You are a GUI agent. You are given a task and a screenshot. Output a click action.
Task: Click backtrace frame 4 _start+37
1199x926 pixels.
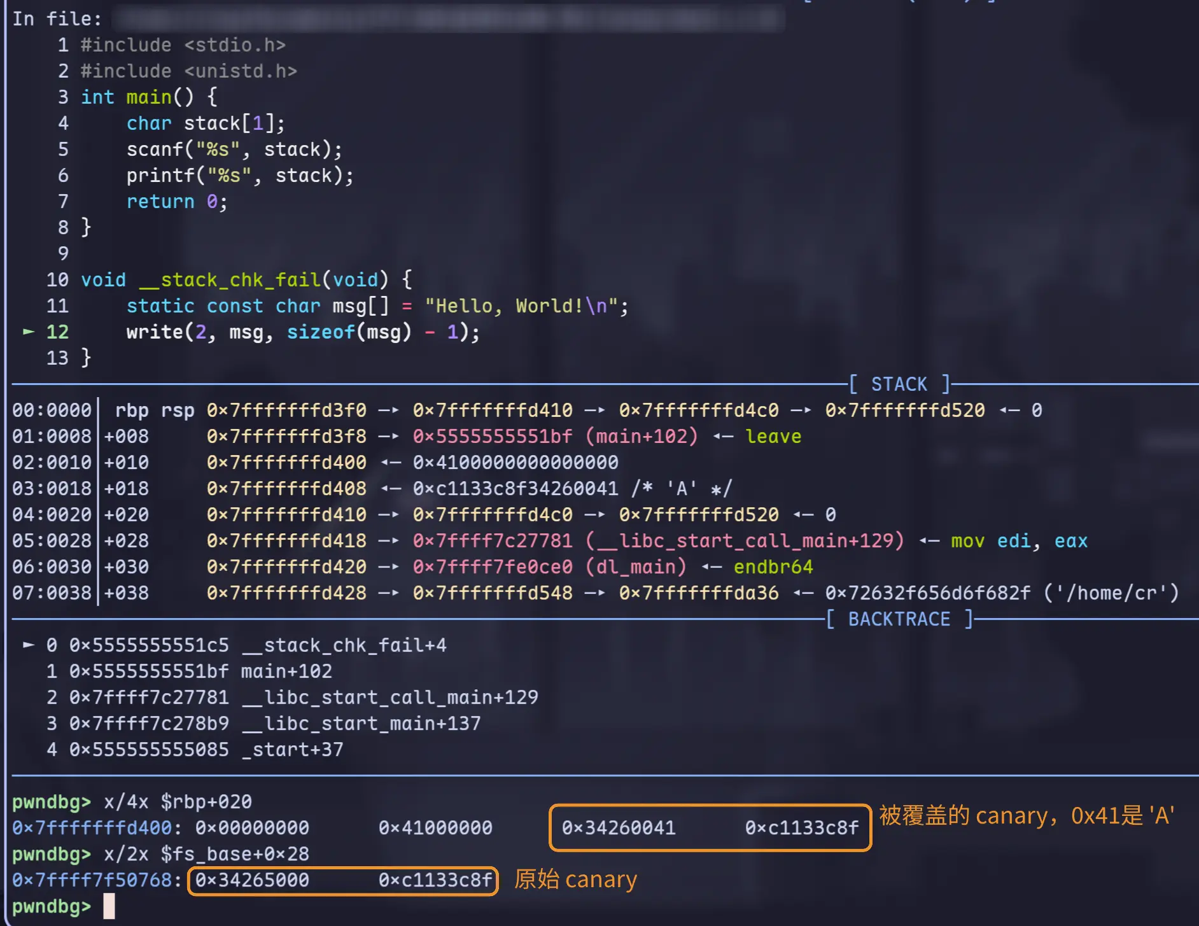point(195,750)
